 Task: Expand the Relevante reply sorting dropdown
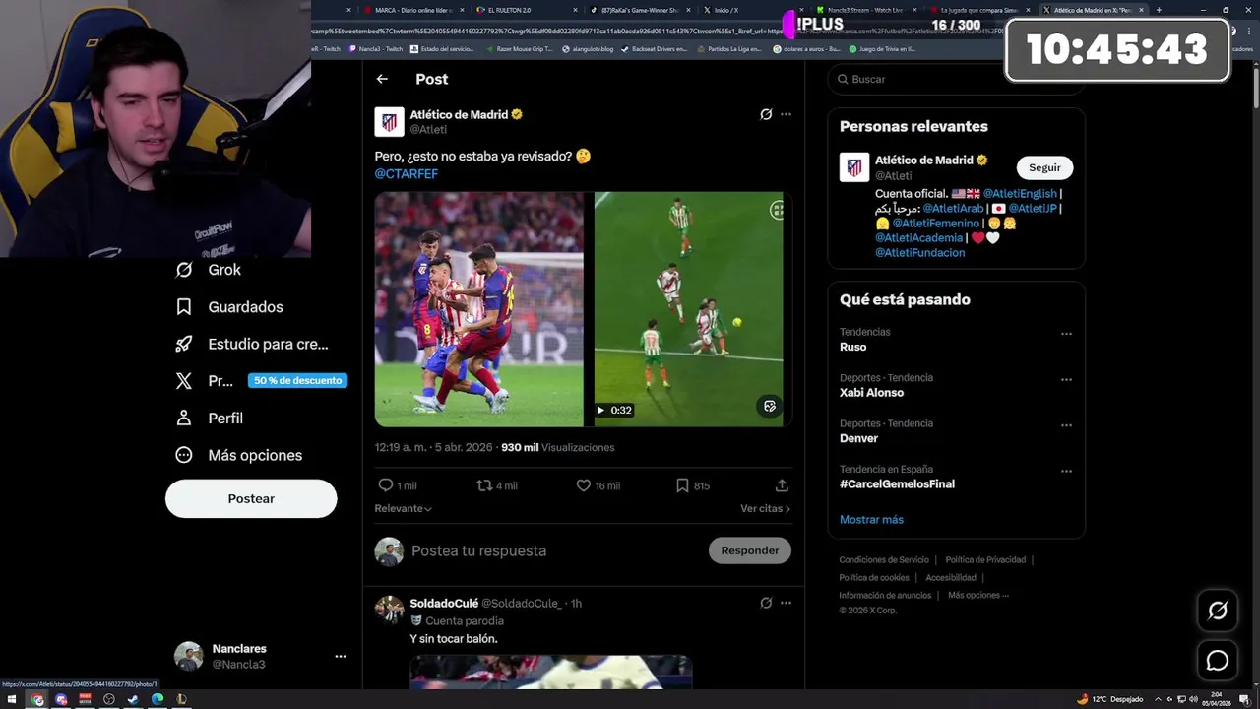coord(403,508)
